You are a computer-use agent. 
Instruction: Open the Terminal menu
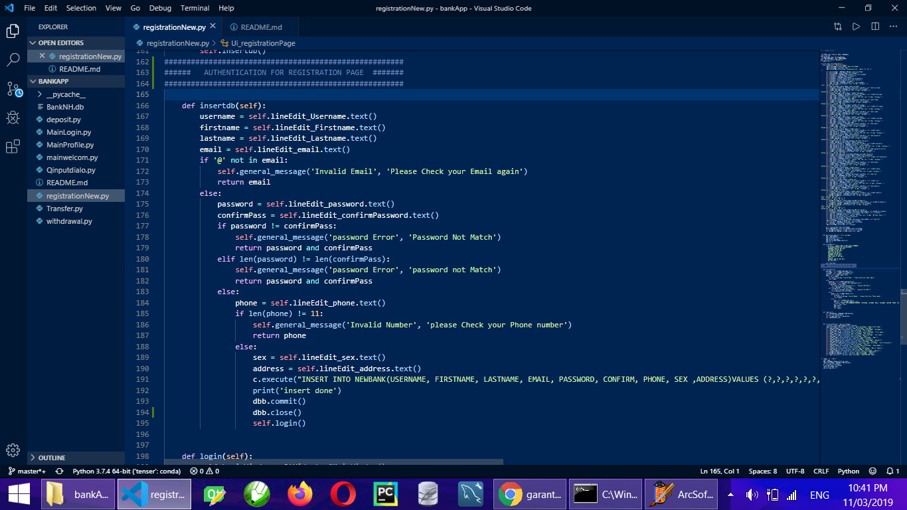click(x=195, y=8)
